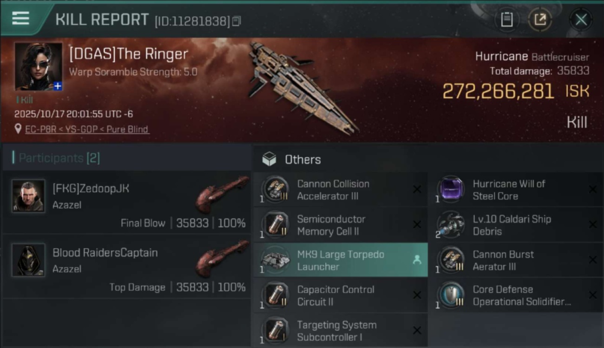
Task: Add The Ringer as contact
Action: [x=58, y=86]
